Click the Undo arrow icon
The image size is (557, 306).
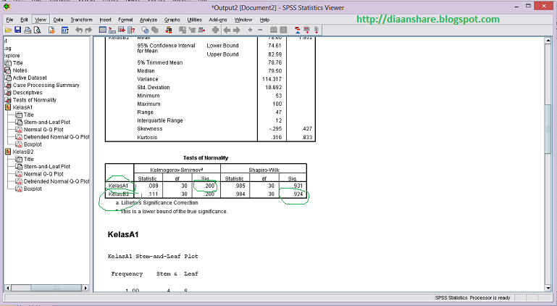point(79,30)
